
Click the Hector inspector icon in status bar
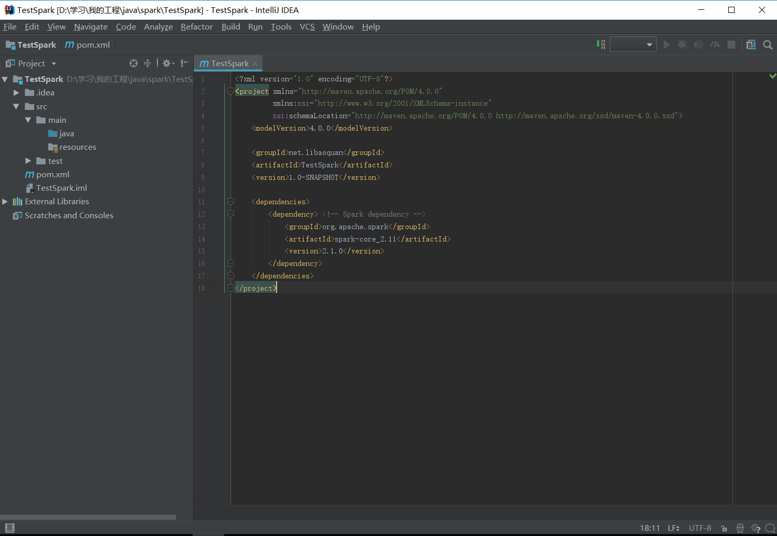(x=740, y=528)
